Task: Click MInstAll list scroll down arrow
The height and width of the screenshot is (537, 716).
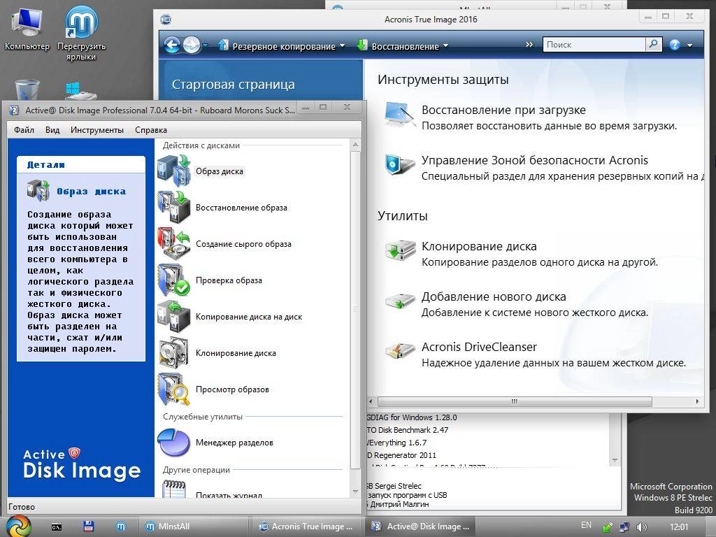Action: point(615,460)
